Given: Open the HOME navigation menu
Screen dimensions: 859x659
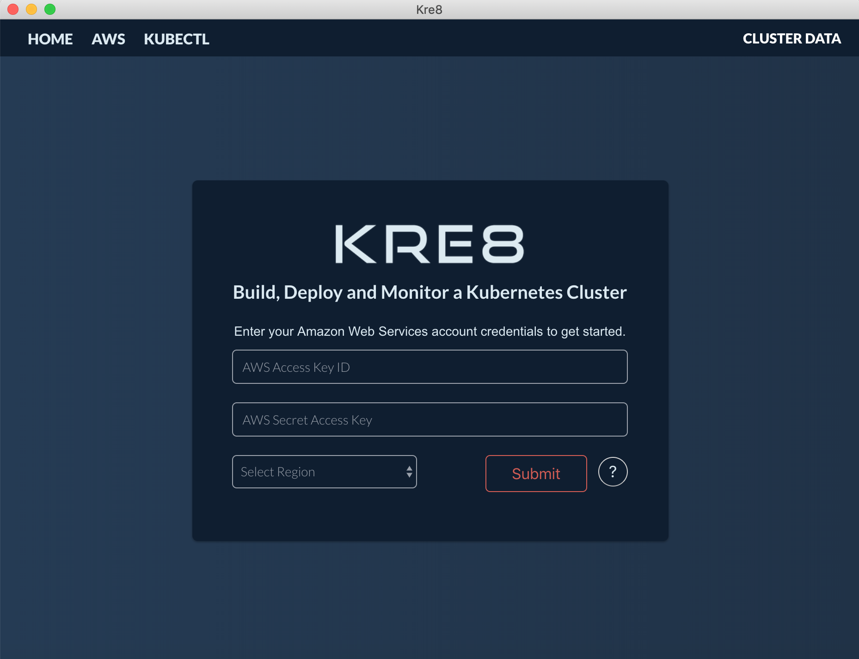Looking at the screenshot, I should pos(50,39).
